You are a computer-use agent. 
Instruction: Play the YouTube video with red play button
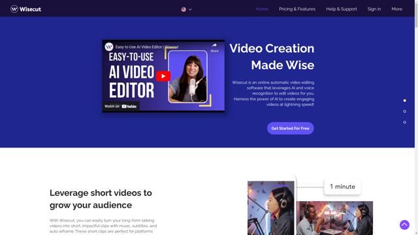[163, 76]
